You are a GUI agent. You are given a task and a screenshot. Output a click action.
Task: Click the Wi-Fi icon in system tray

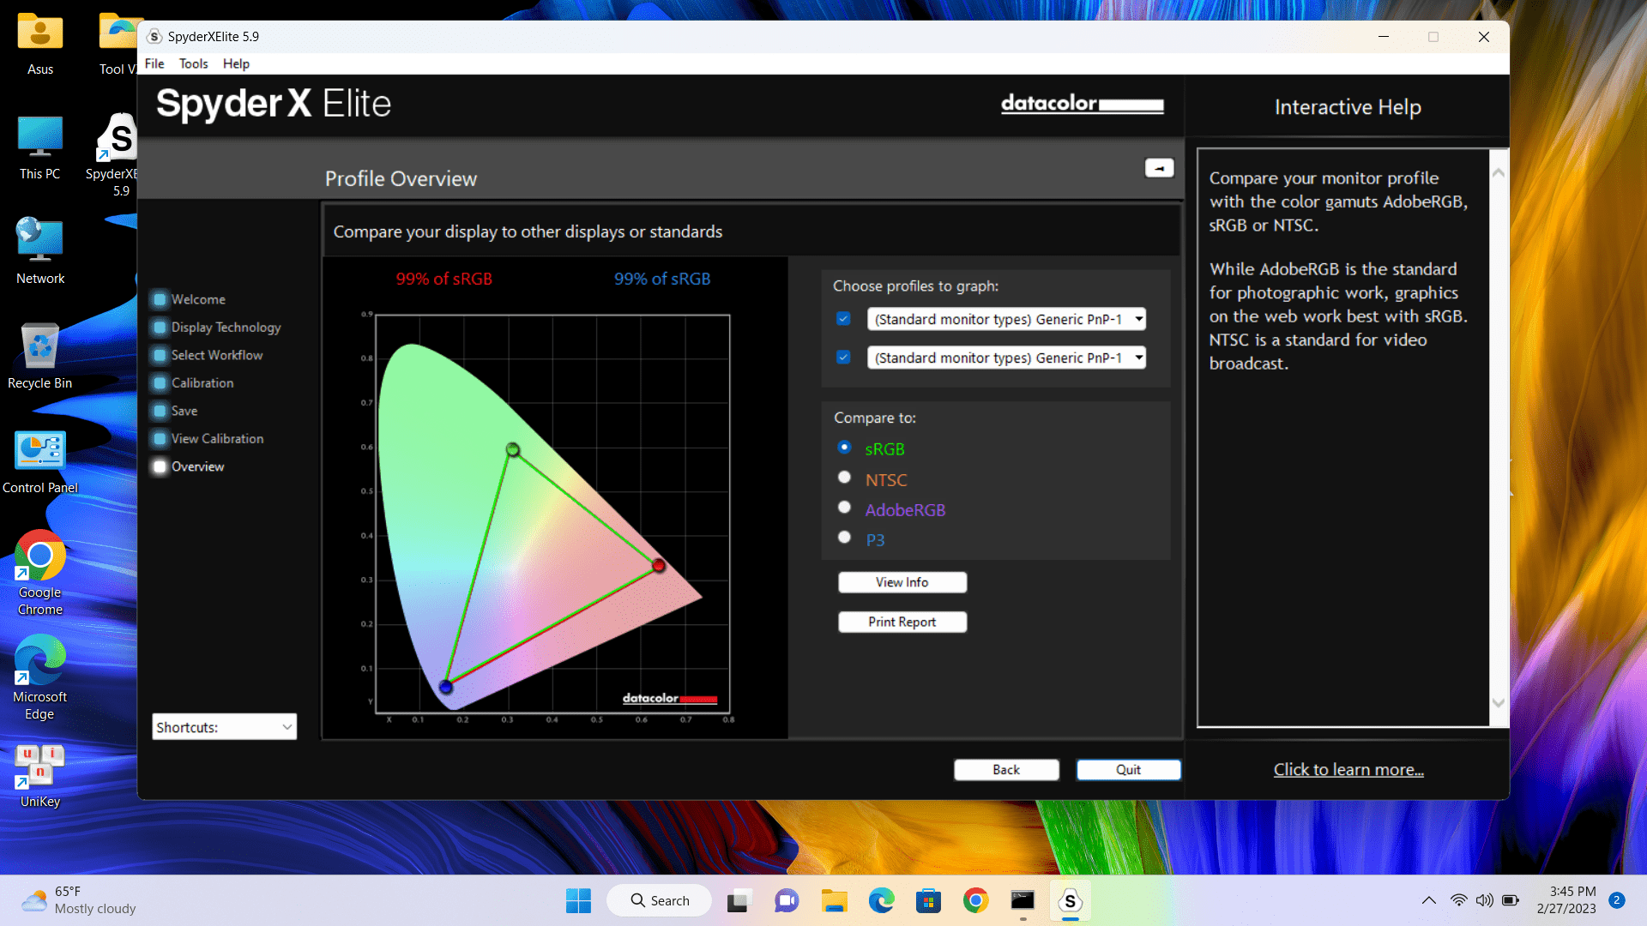pyautogui.click(x=1458, y=900)
